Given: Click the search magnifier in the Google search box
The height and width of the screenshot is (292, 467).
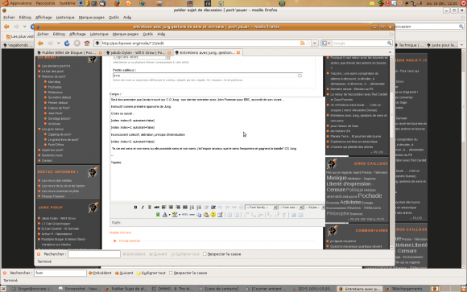Looking at the screenshot, I should (x=389, y=43).
